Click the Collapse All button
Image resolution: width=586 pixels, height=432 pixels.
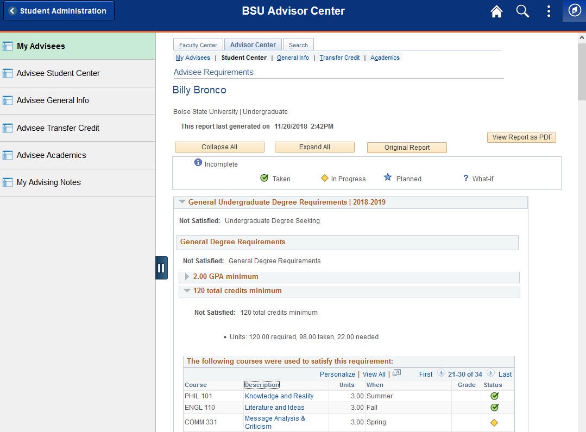coord(219,147)
